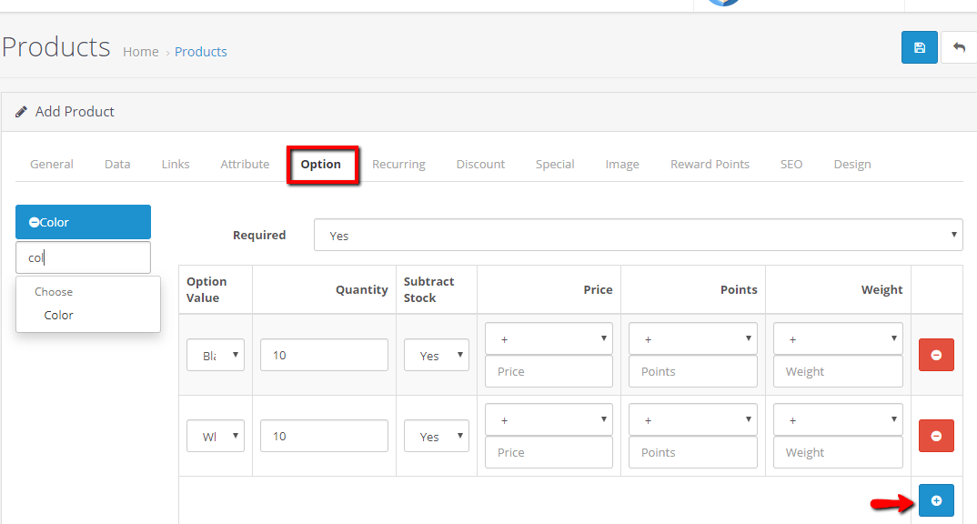Viewport: 977px width, 524px height.
Task: Delete the first option row with red minus
Action: (936, 355)
